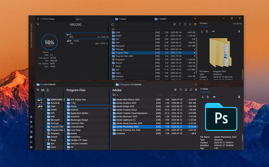The height and width of the screenshot is (167, 269).
Task: Open Favorites star icon in left sidebar
Action: coord(31,122)
